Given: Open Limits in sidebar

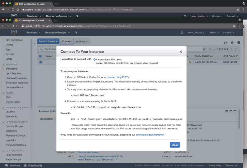Looking at the screenshot, I should (9, 59).
